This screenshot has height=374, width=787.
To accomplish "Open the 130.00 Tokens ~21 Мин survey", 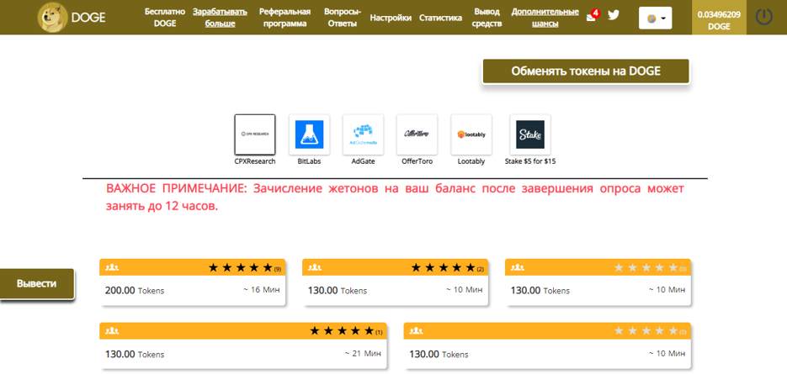I will coord(243,345).
